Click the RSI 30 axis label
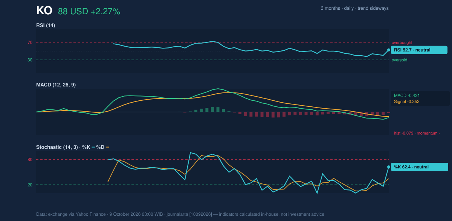Screen dimensions: 452x221 click(30, 60)
